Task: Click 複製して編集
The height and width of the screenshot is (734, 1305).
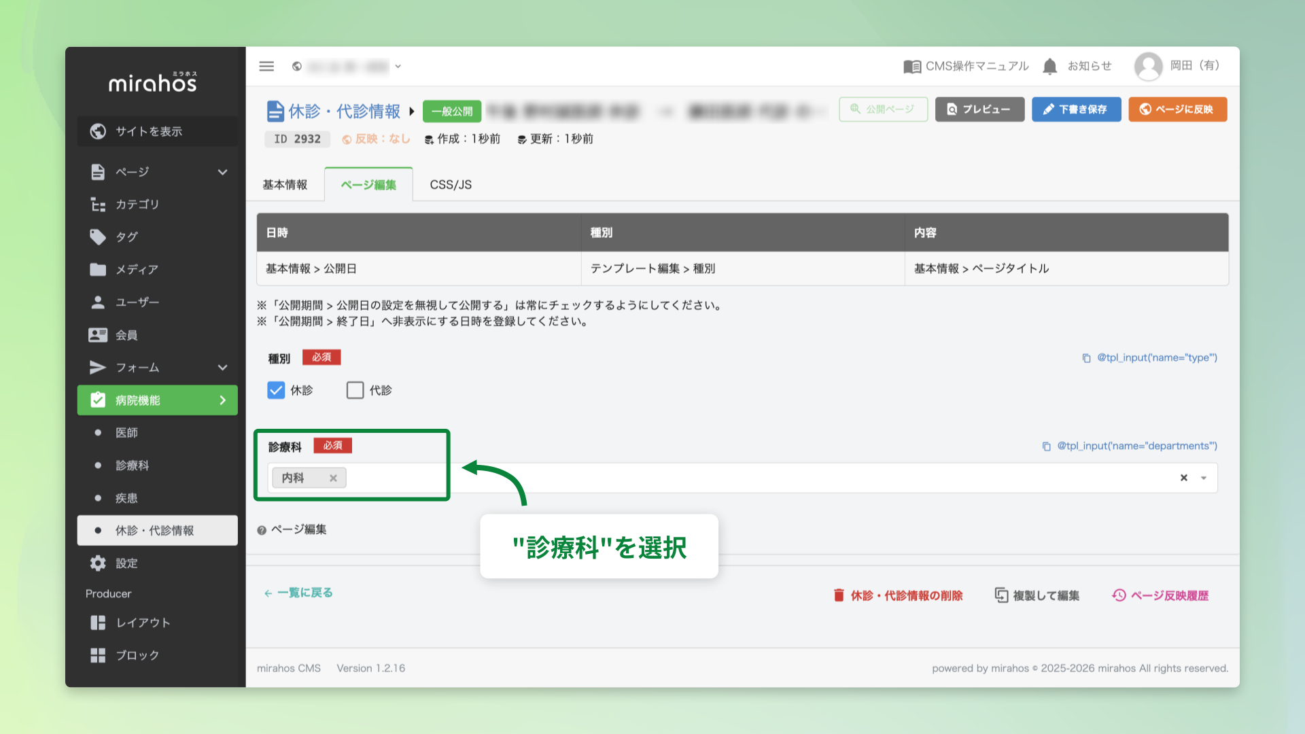Action: [1037, 595]
